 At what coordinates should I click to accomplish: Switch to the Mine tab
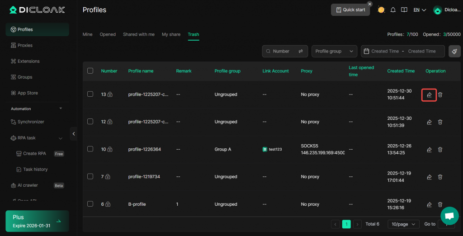87,34
